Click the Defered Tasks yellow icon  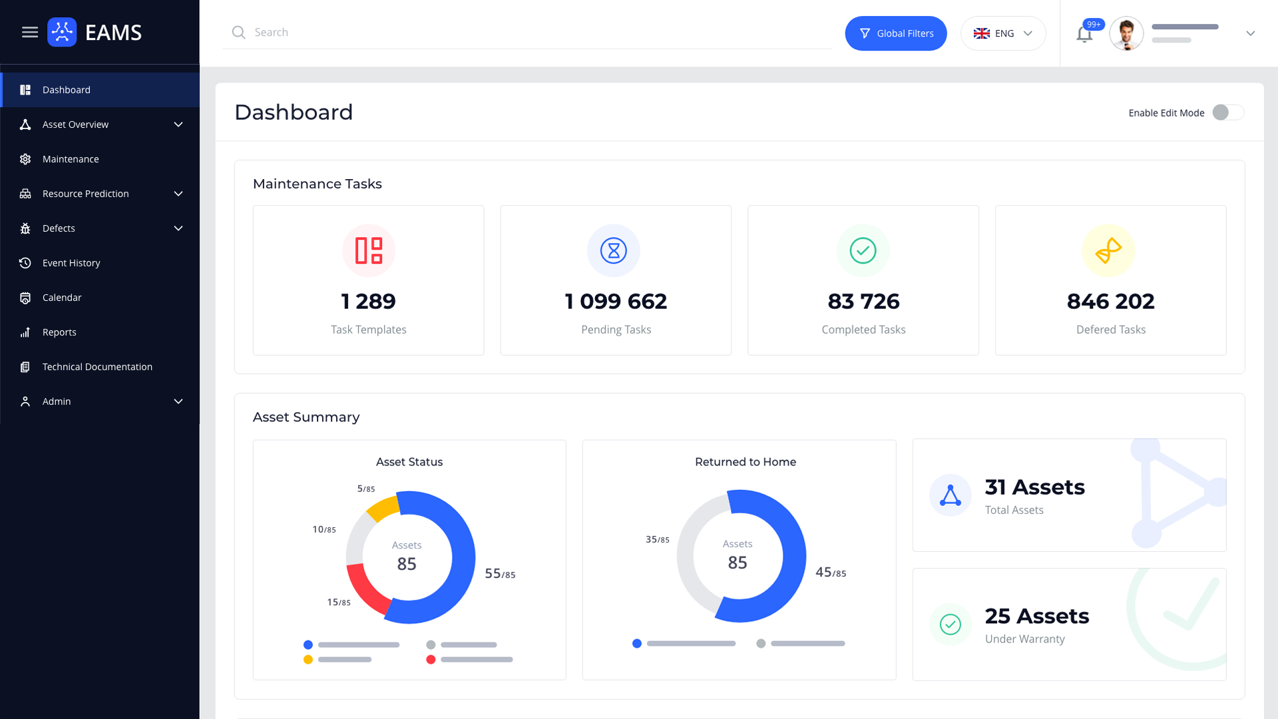[1109, 251]
